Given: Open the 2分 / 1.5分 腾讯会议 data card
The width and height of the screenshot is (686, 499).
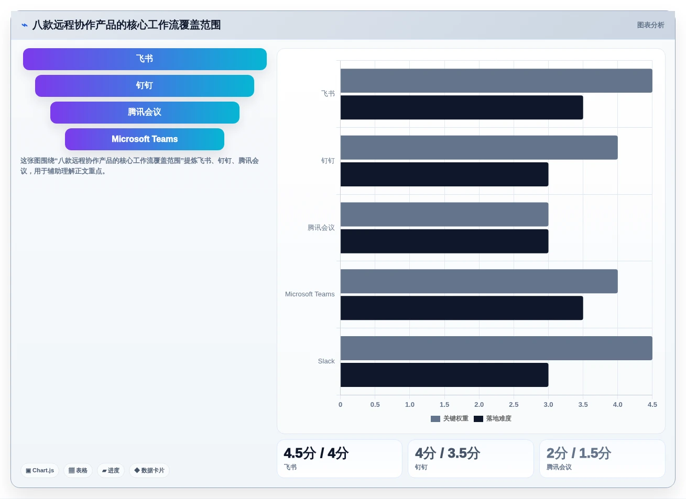Looking at the screenshot, I should pos(602,459).
